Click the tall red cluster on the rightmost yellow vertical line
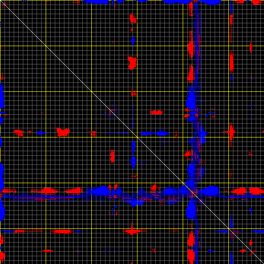This screenshot has width=264, height=264. click(232, 62)
